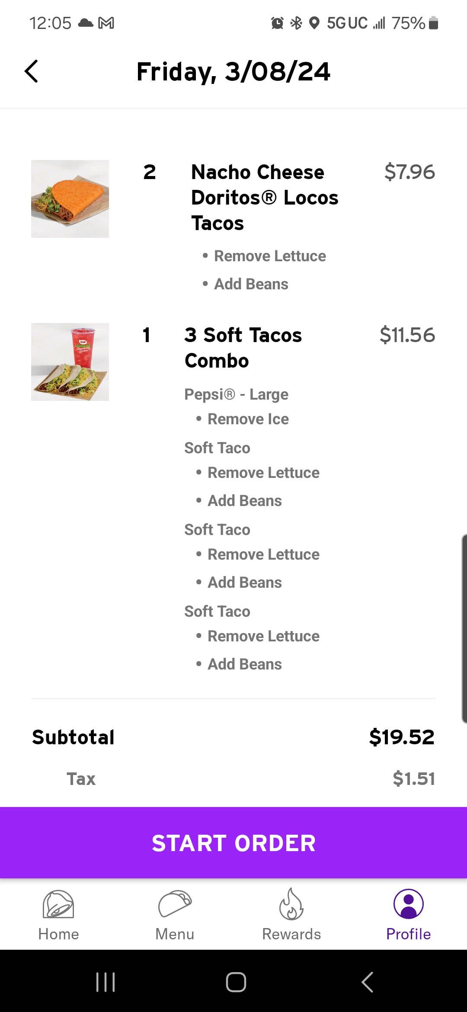467x1012 pixels.
Task: Tap the Rewards tab label
Action: pyautogui.click(x=291, y=934)
